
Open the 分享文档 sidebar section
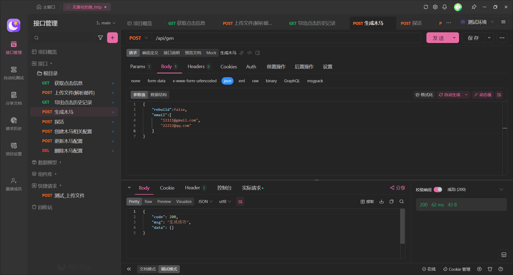coord(14,99)
